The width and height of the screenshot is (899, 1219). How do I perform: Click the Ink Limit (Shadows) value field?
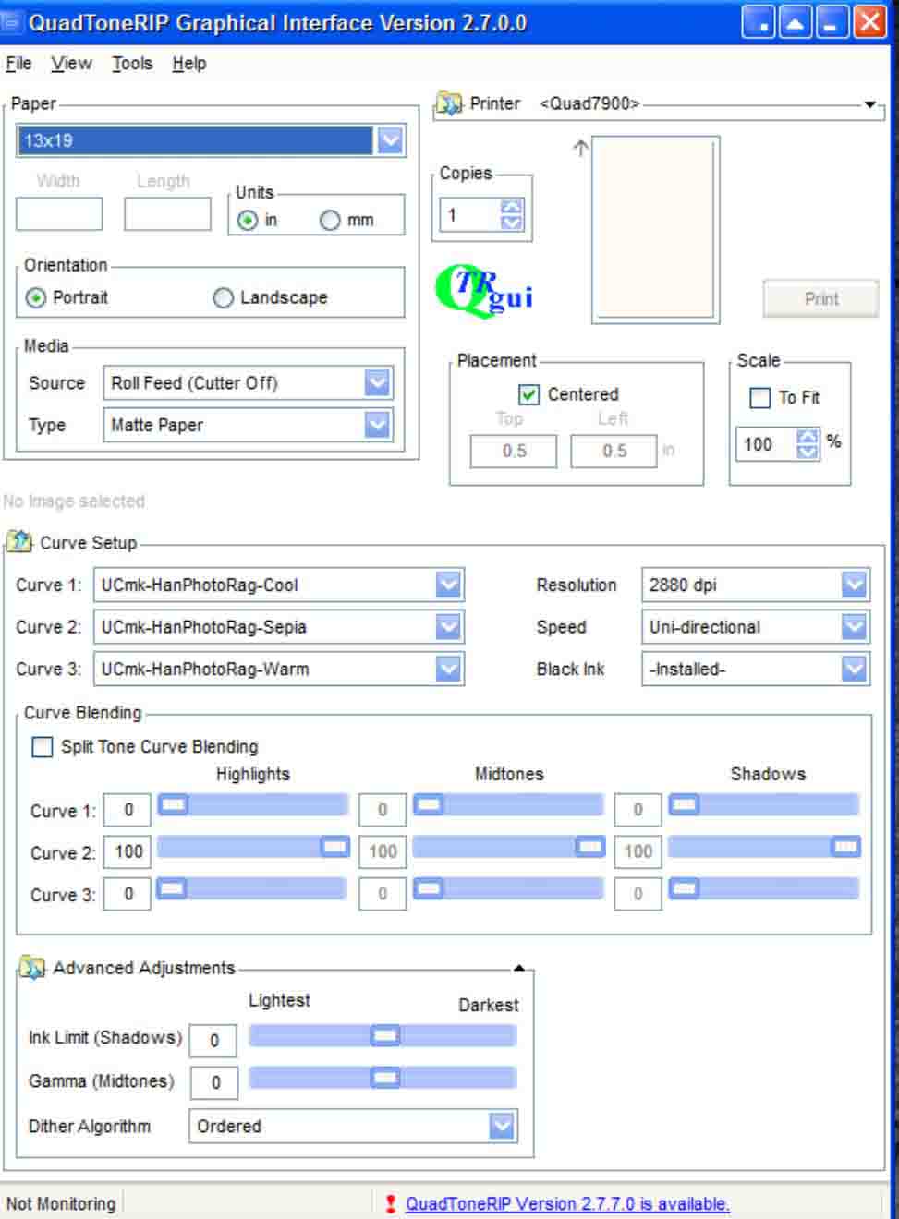(213, 1041)
